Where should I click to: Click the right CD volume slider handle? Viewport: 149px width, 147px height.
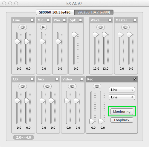pos(27,100)
